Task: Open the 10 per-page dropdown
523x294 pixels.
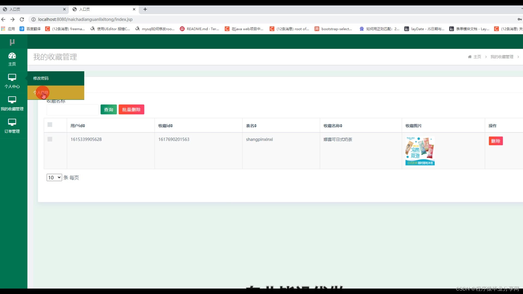Action: (x=54, y=177)
